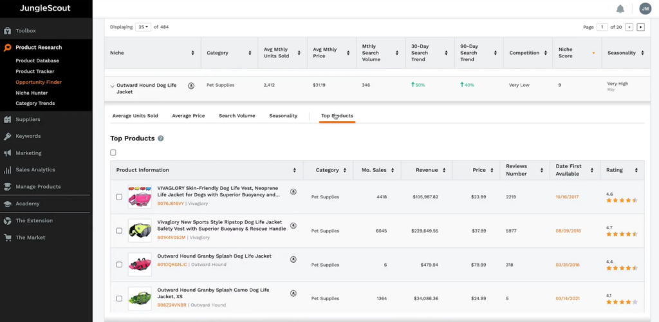
Task: Click the Marketing megaphone icon
Action: (7, 153)
